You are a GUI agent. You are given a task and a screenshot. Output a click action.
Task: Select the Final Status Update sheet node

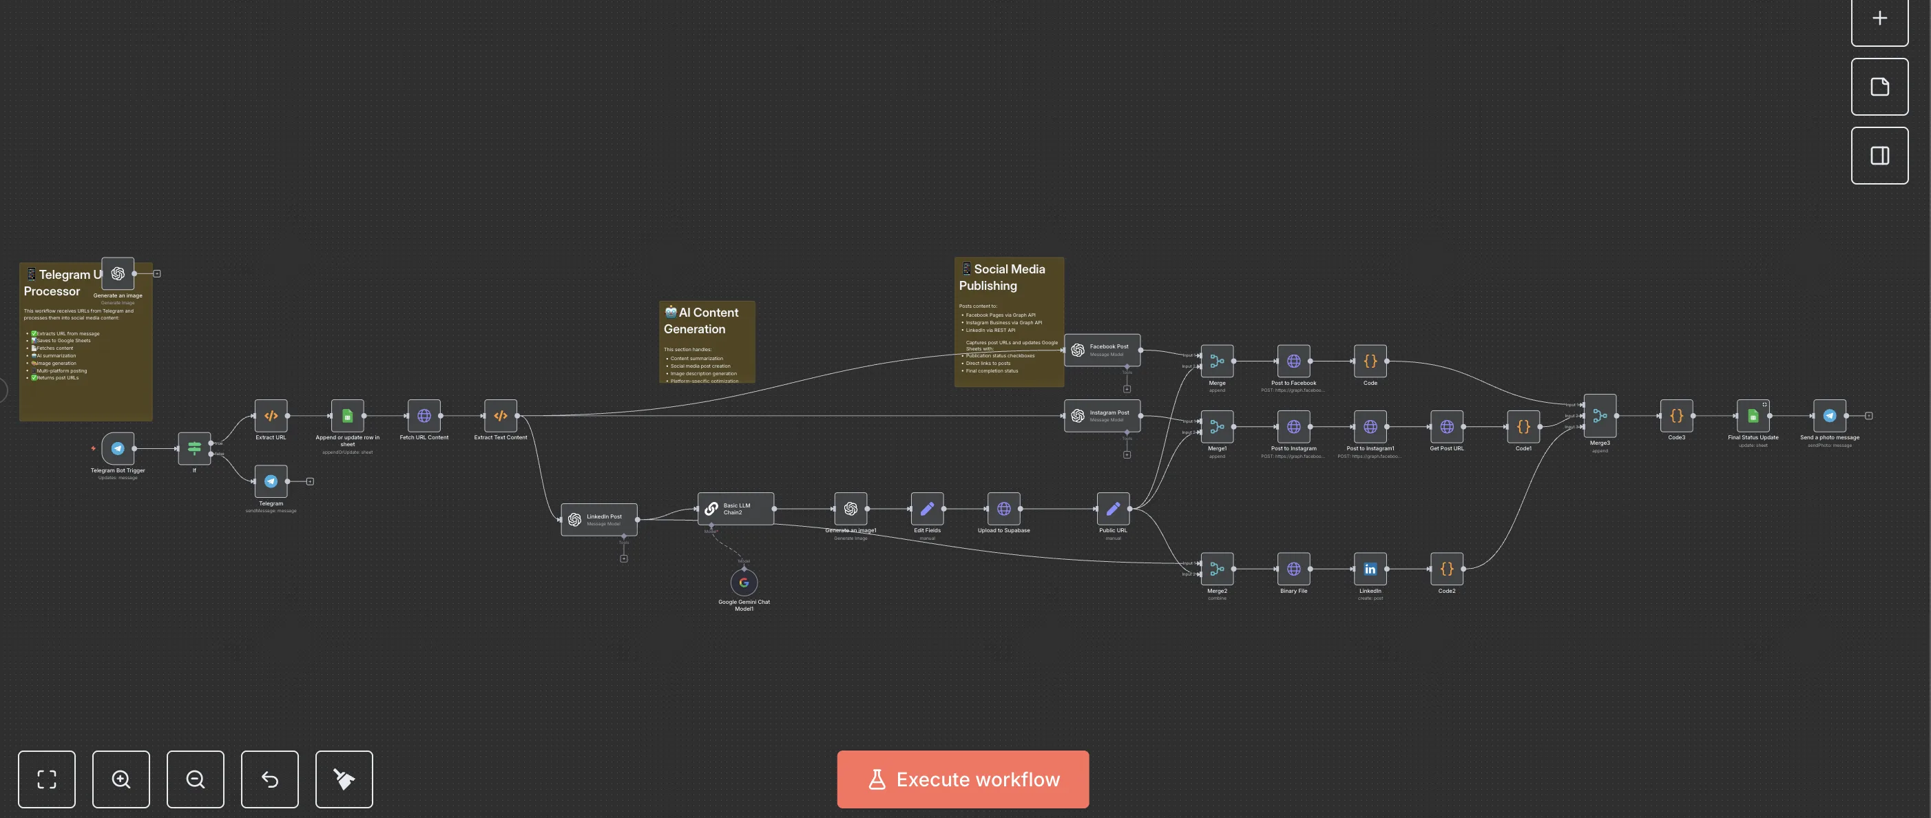pyautogui.click(x=1753, y=415)
